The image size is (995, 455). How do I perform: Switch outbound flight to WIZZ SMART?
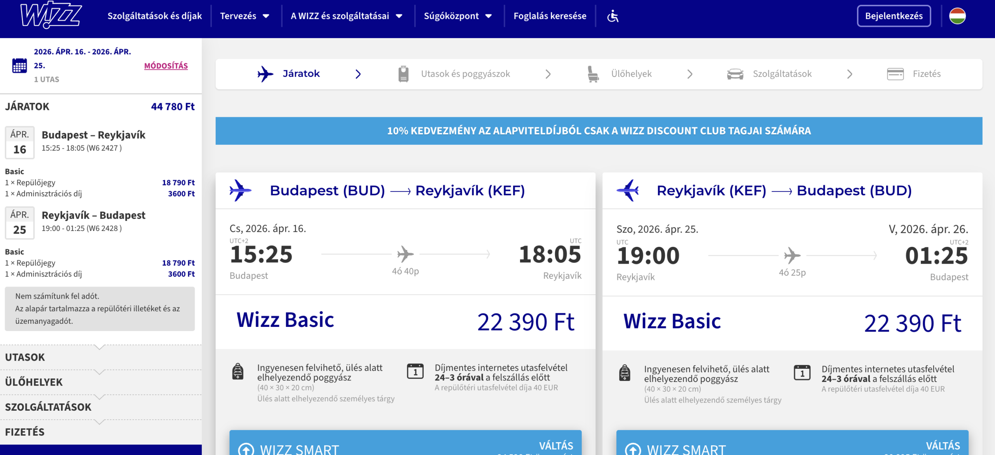(405, 446)
